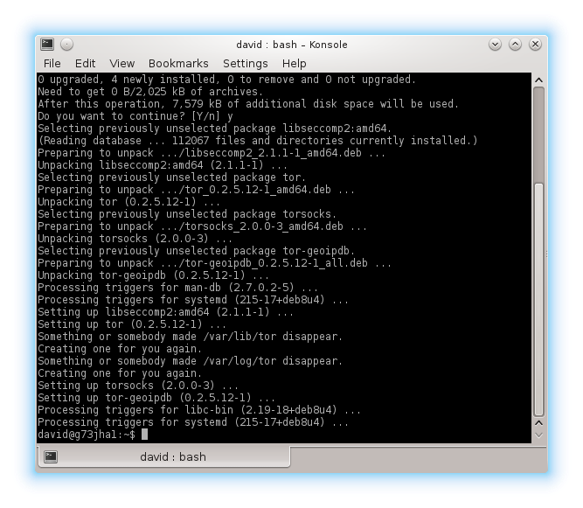
Task: Open the File menu
Action: click(x=52, y=64)
